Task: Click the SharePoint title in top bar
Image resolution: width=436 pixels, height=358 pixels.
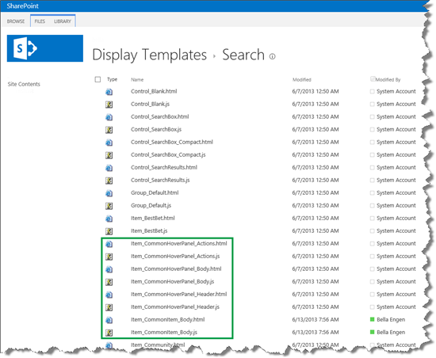Action: coord(22,6)
